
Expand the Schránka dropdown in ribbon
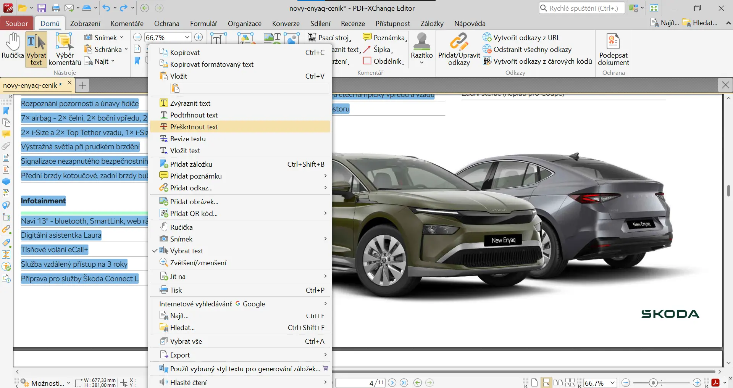click(126, 49)
